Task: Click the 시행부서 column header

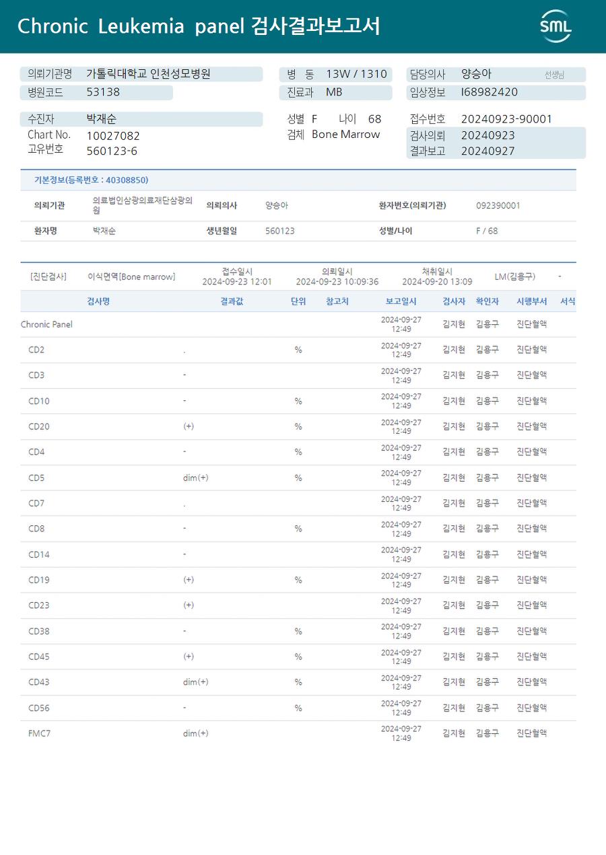Action: click(x=531, y=301)
